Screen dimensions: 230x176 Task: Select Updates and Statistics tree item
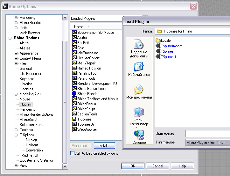[37, 160]
